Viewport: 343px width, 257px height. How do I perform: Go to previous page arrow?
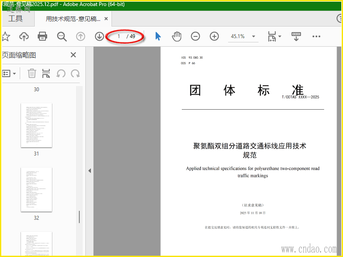81,36
